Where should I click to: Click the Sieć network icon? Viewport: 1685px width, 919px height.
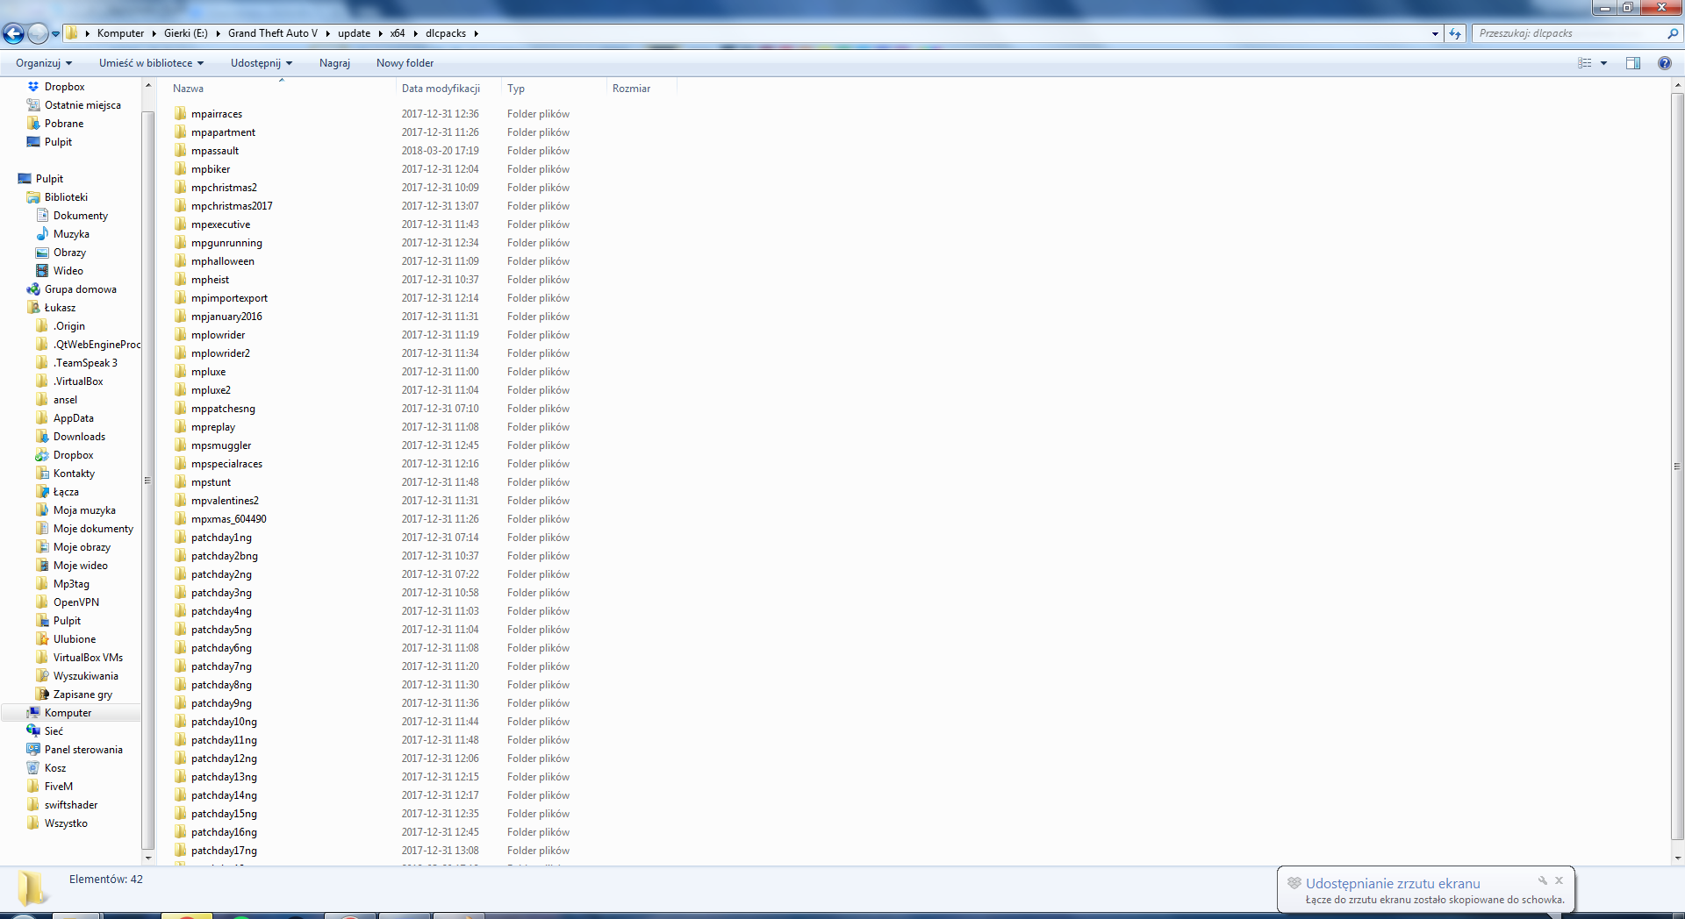pyautogui.click(x=33, y=731)
